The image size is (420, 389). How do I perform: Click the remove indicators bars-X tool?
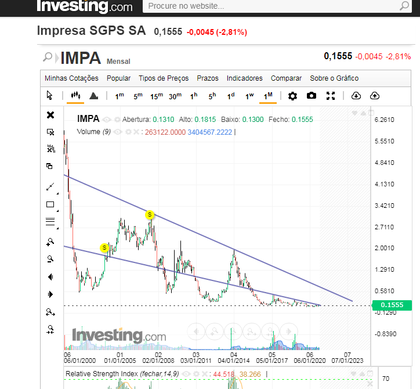pos(51,149)
